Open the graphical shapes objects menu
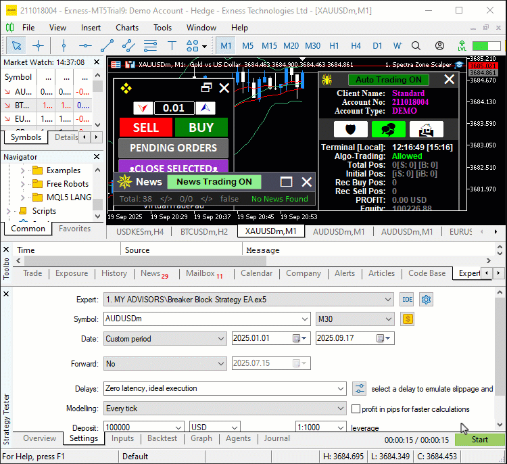Image resolution: width=507 pixels, height=464 pixels. [196, 45]
